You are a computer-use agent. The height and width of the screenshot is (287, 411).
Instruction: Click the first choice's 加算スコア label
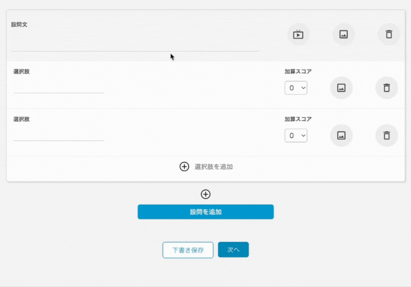[298, 72]
